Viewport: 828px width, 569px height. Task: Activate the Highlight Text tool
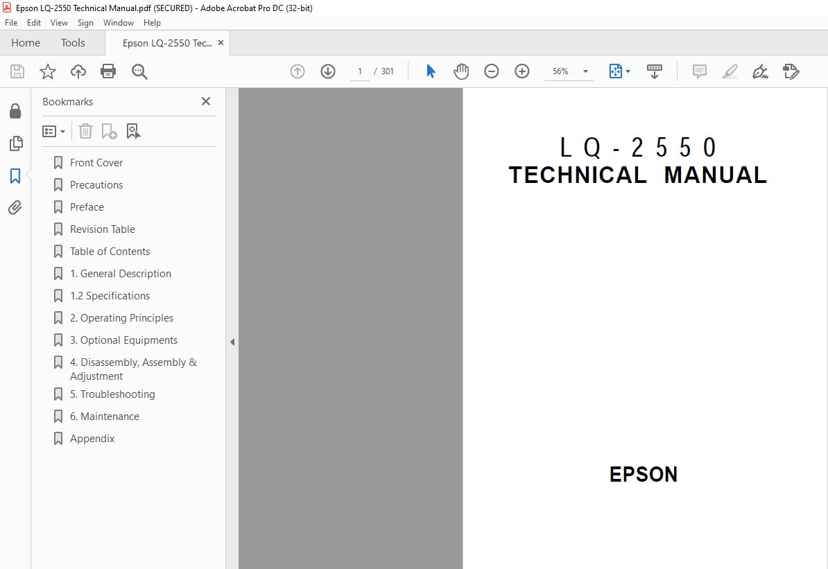(730, 71)
